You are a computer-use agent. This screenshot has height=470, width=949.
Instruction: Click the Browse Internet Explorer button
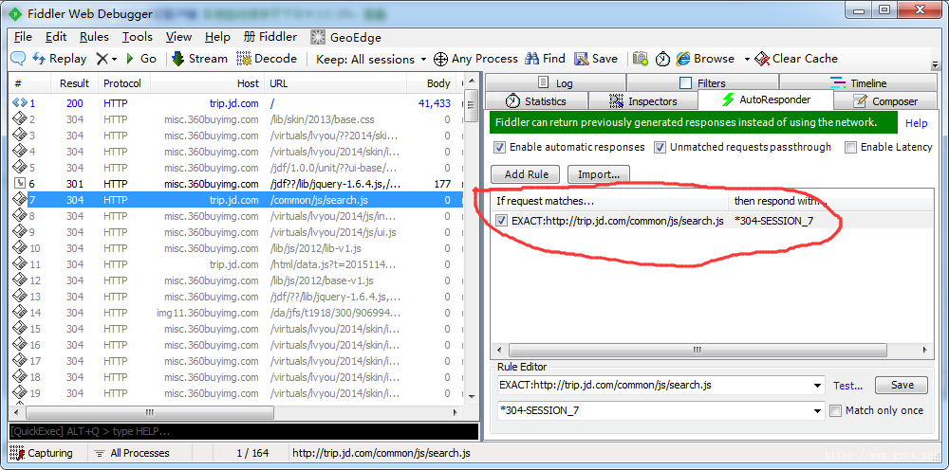pyautogui.click(x=705, y=59)
